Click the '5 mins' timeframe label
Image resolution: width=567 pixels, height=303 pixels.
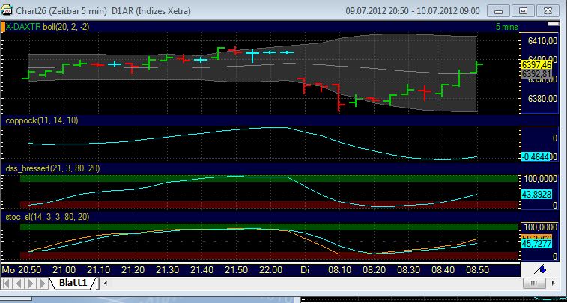(506, 27)
